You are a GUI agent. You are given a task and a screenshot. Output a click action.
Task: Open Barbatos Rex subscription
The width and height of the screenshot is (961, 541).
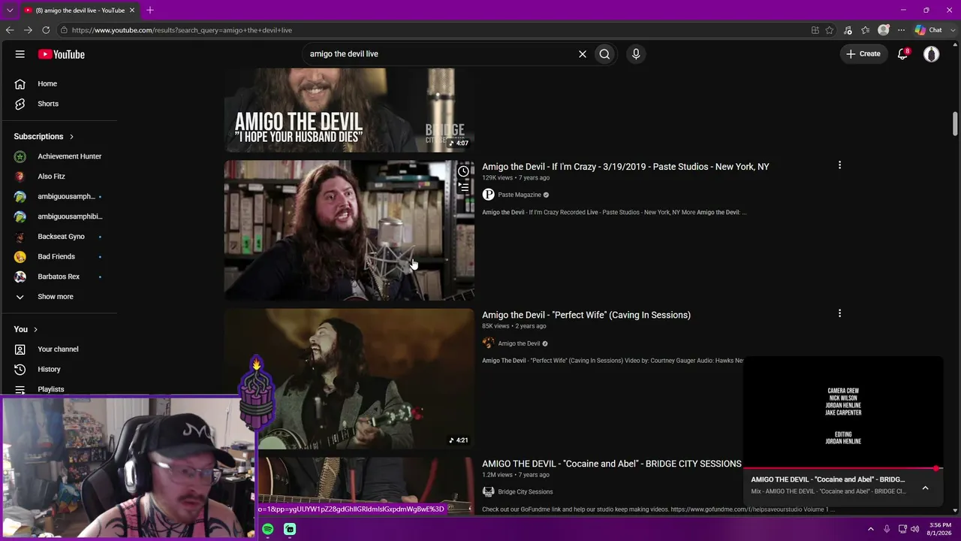click(x=59, y=277)
